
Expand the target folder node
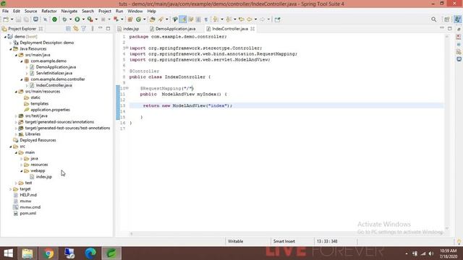tap(11, 189)
